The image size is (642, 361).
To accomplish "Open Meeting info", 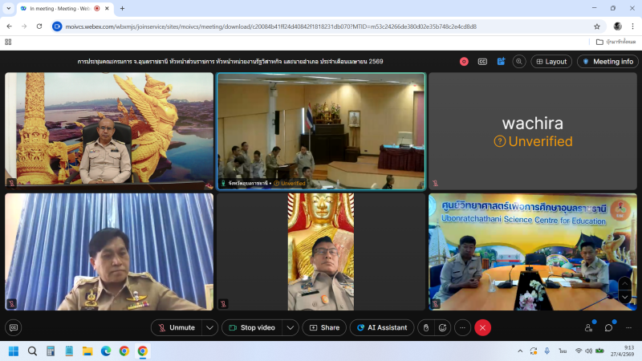I will (607, 61).
